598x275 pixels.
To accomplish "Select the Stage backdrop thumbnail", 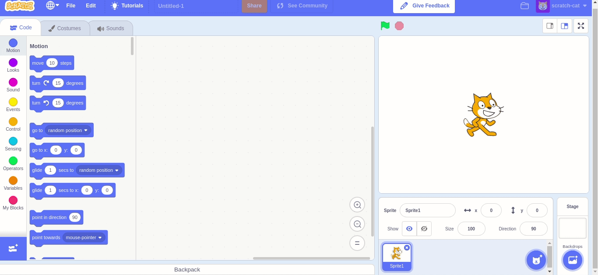I will coord(573,228).
